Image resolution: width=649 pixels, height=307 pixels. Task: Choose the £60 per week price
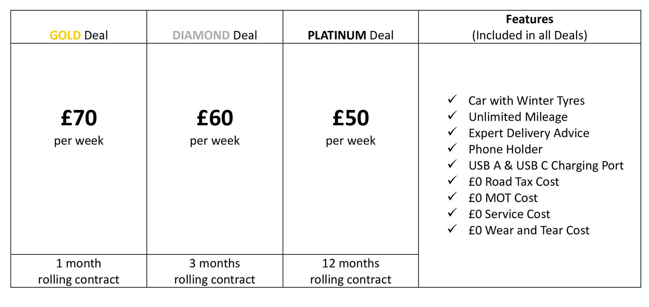click(215, 127)
